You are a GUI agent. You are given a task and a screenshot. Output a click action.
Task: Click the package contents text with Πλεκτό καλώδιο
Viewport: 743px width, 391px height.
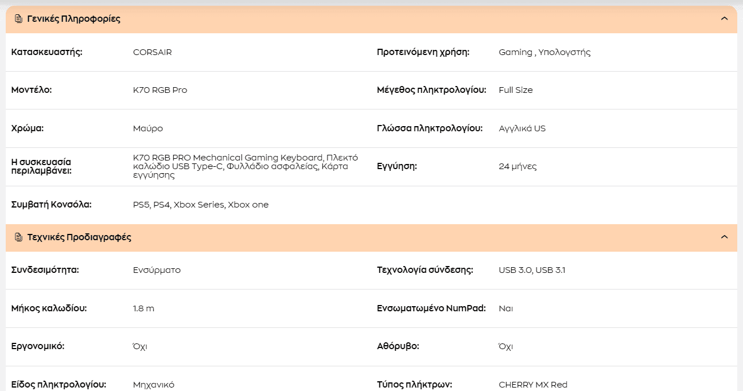tap(246, 166)
